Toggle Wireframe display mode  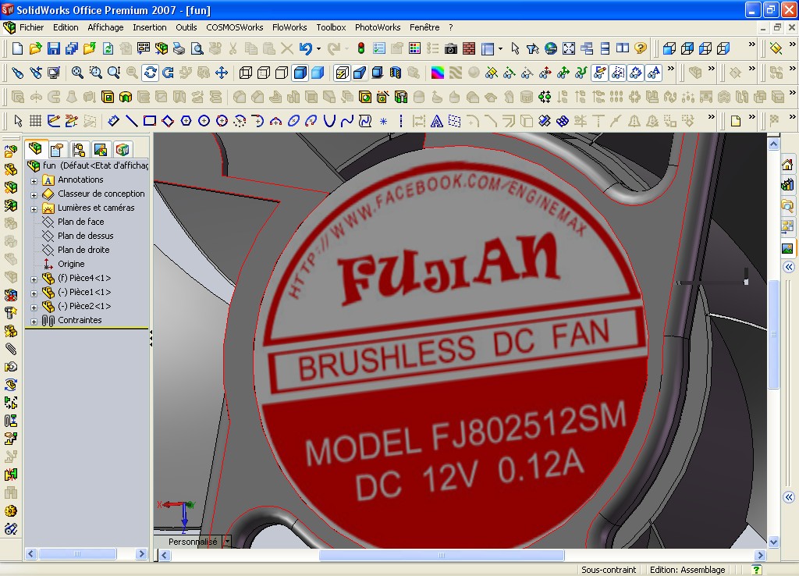click(246, 73)
